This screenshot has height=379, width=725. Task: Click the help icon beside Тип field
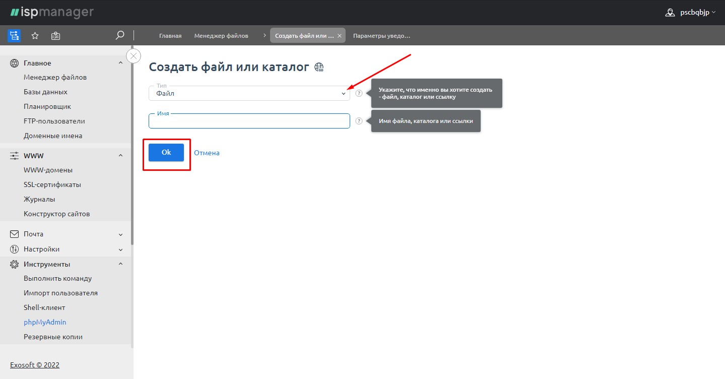tap(359, 93)
